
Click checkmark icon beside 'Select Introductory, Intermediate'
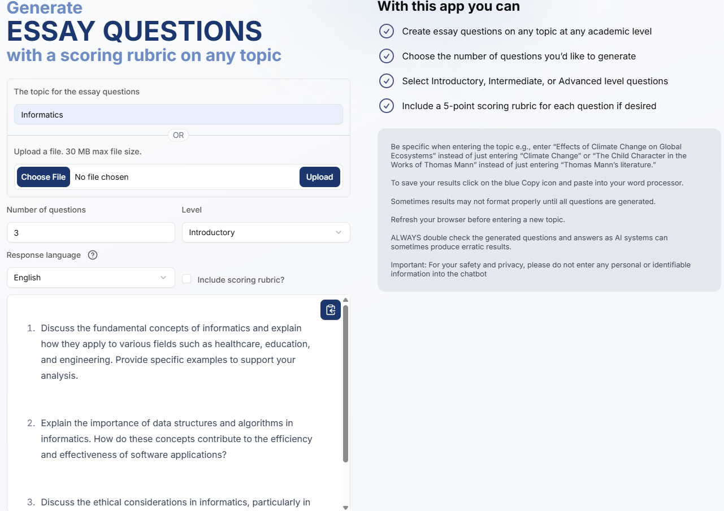point(387,81)
